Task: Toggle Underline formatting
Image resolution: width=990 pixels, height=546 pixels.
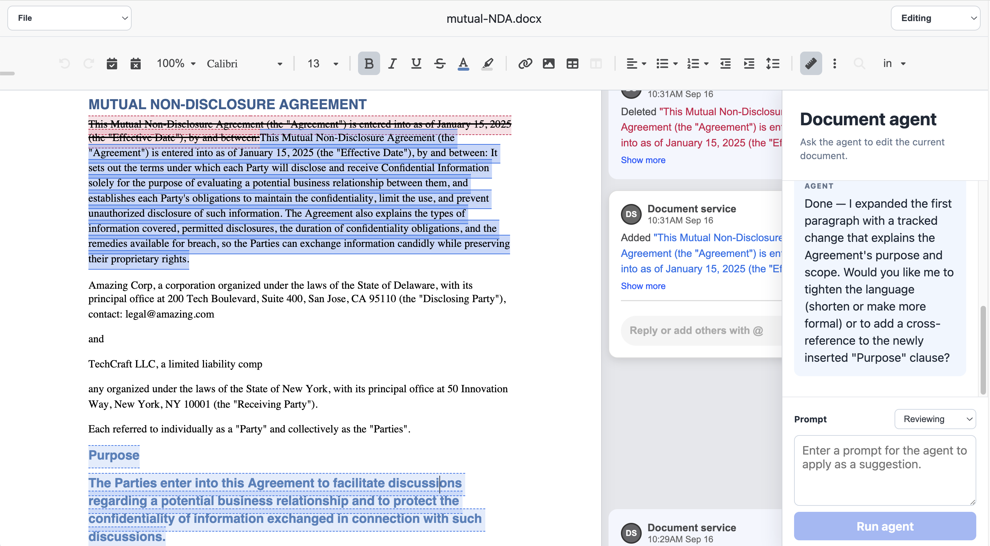Action: [x=416, y=63]
